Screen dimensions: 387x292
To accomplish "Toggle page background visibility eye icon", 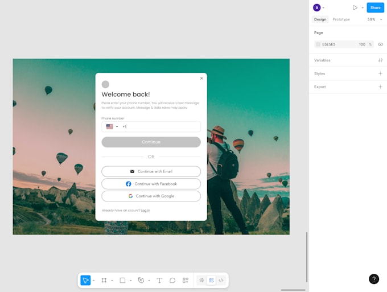I will [x=380, y=44].
